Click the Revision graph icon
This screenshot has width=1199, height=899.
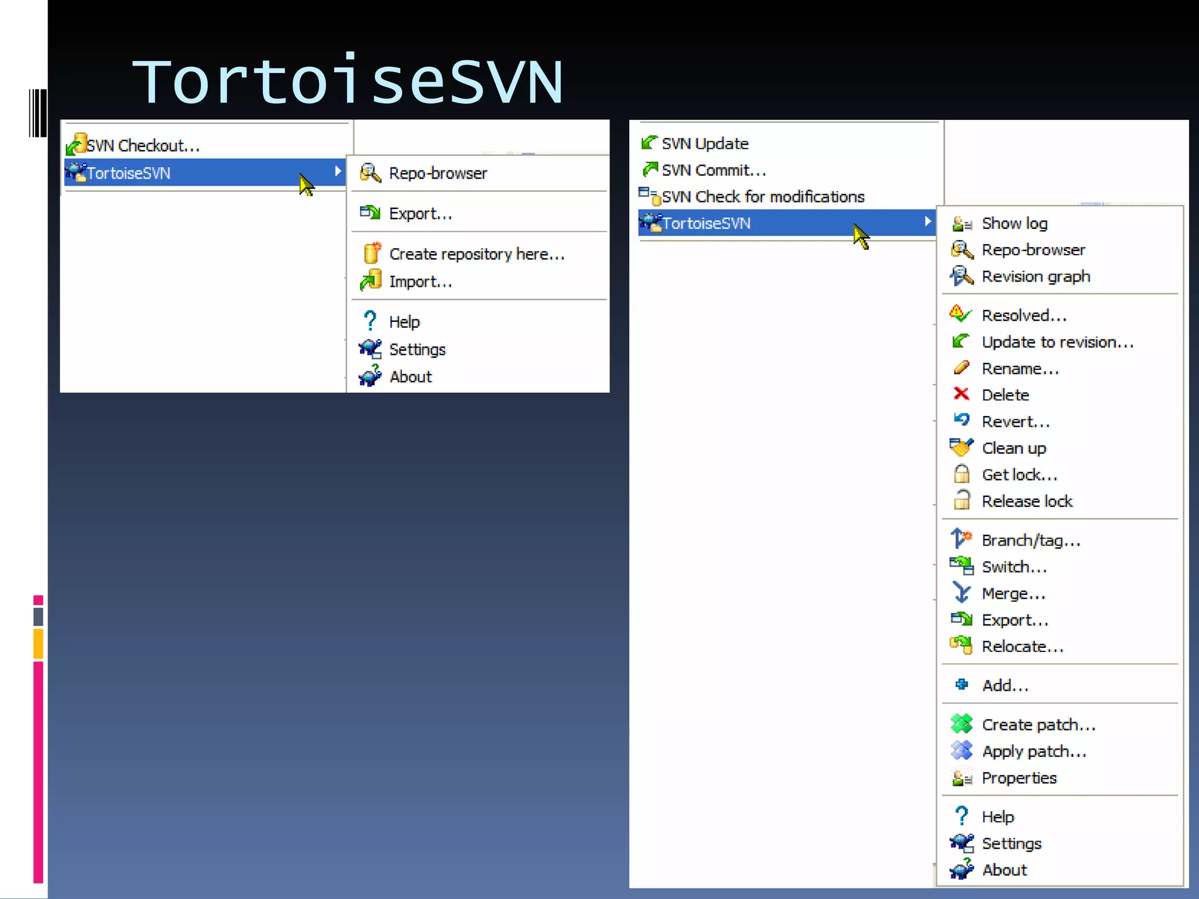coord(961,276)
